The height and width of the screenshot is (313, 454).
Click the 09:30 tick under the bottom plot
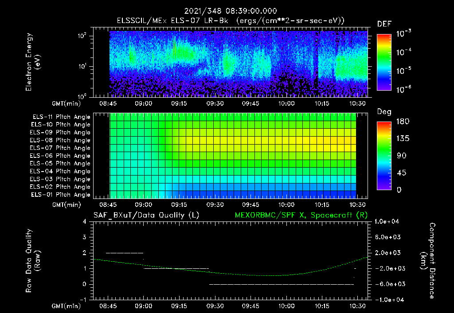tap(215, 306)
